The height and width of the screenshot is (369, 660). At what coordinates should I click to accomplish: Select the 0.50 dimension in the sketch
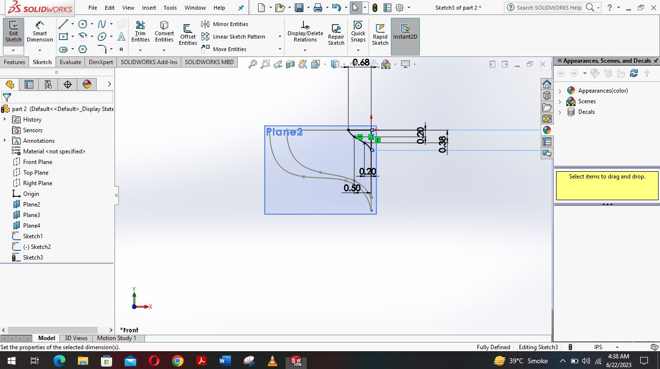352,188
